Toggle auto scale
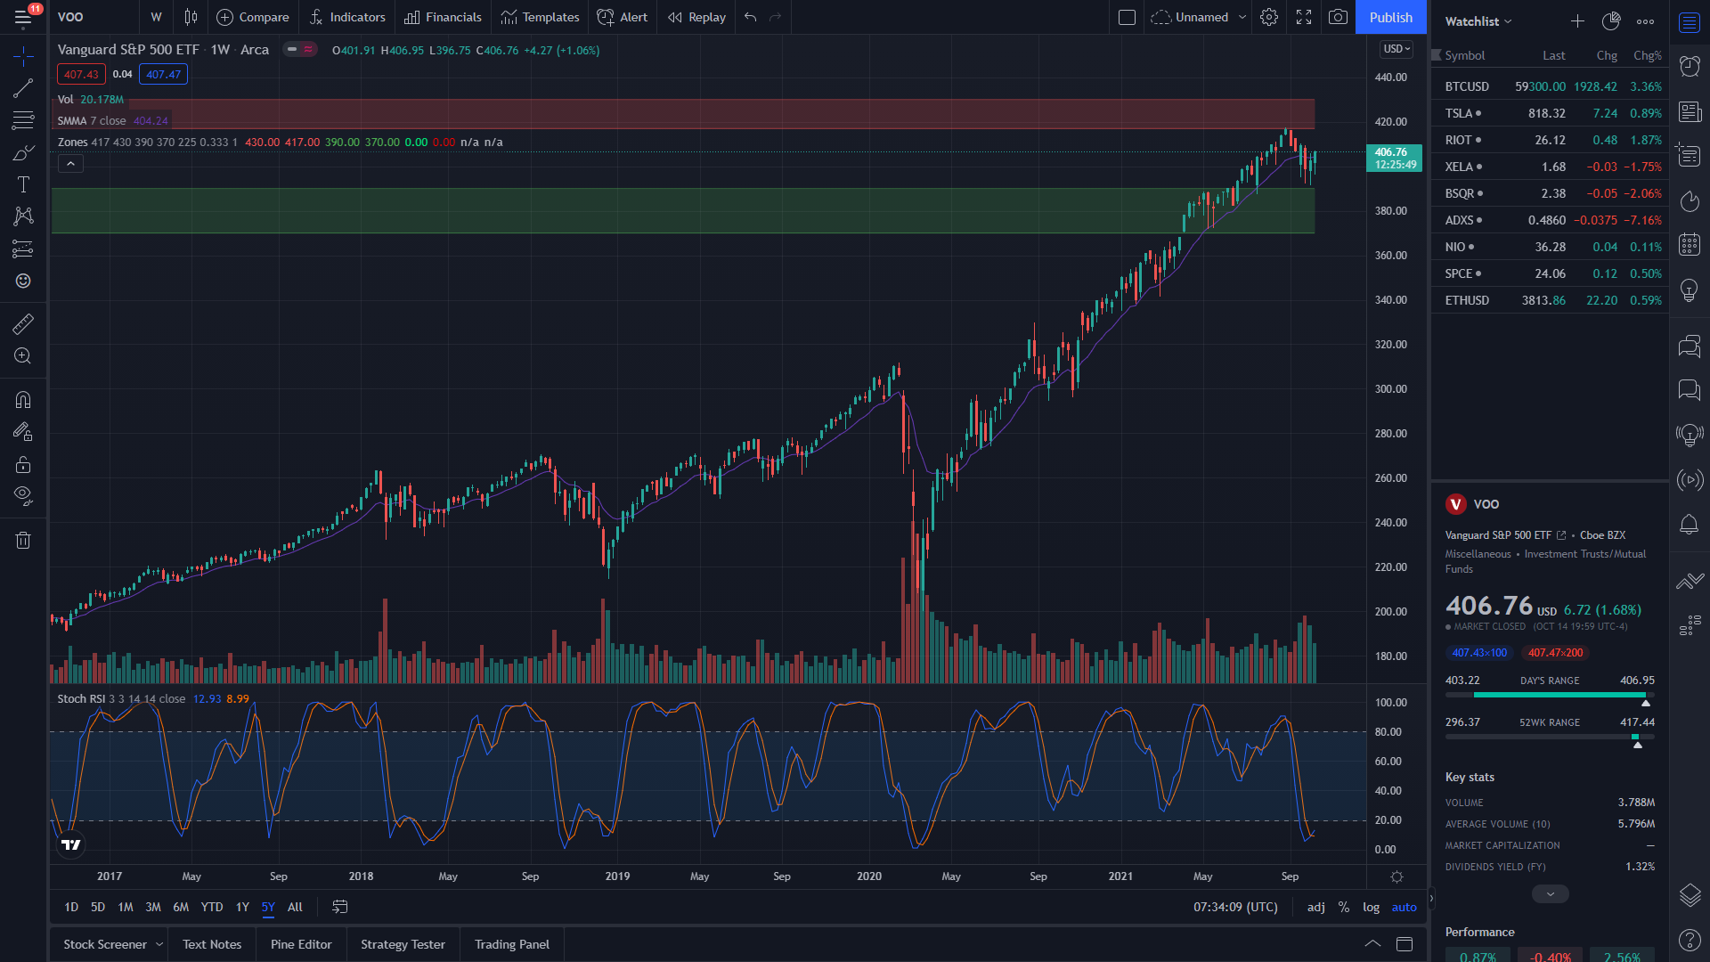The height and width of the screenshot is (962, 1710). tap(1404, 907)
